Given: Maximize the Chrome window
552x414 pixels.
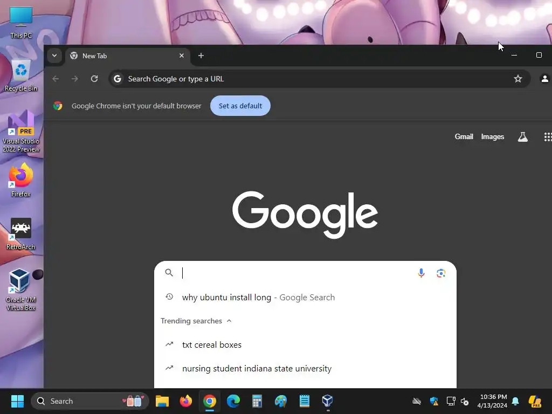Looking at the screenshot, I should 539,56.
